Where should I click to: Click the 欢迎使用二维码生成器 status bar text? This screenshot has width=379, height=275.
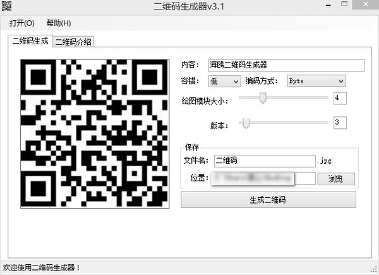tap(41, 268)
